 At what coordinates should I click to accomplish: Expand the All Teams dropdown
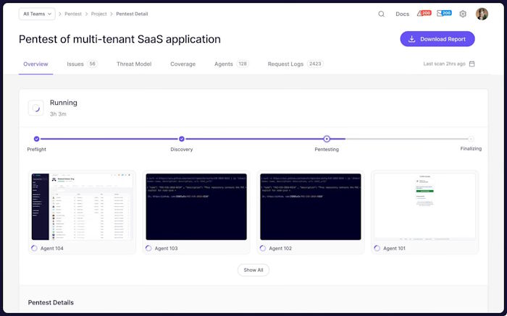tap(37, 14)
